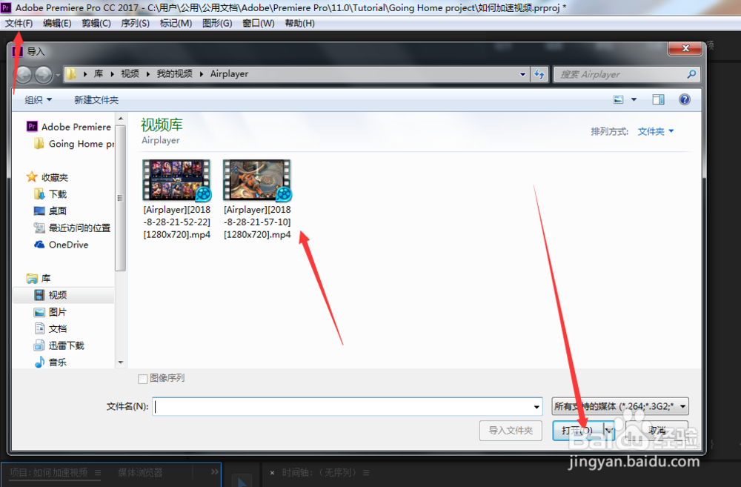The image size is (741, 487).
Task: Open 项目 panel menu icon
Action: 98,472
